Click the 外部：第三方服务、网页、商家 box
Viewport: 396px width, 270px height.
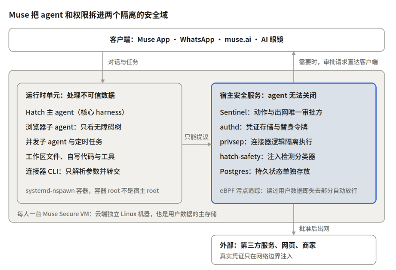293,250
